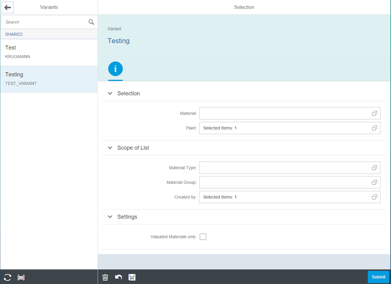Viewport: 391px width, 284px height.
Task: Select the Test variant by KRUGMANN
Action: click(x=49, y=52)
